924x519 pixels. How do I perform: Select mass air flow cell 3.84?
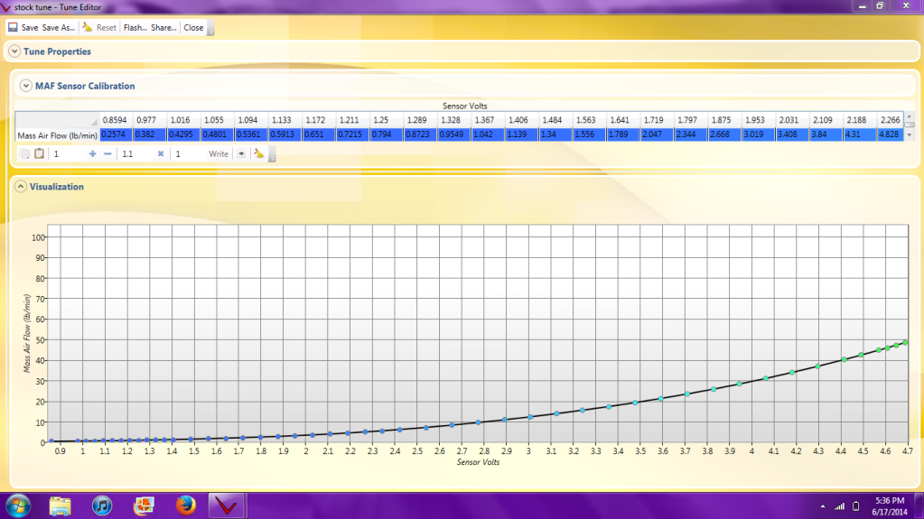[x=826, y=134]
